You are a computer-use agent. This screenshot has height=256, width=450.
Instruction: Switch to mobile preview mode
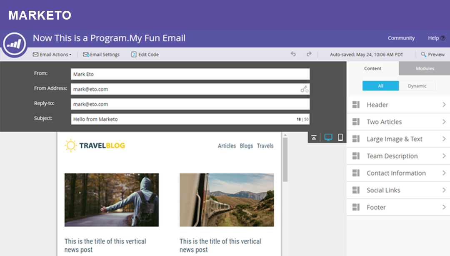click(340, 138)
